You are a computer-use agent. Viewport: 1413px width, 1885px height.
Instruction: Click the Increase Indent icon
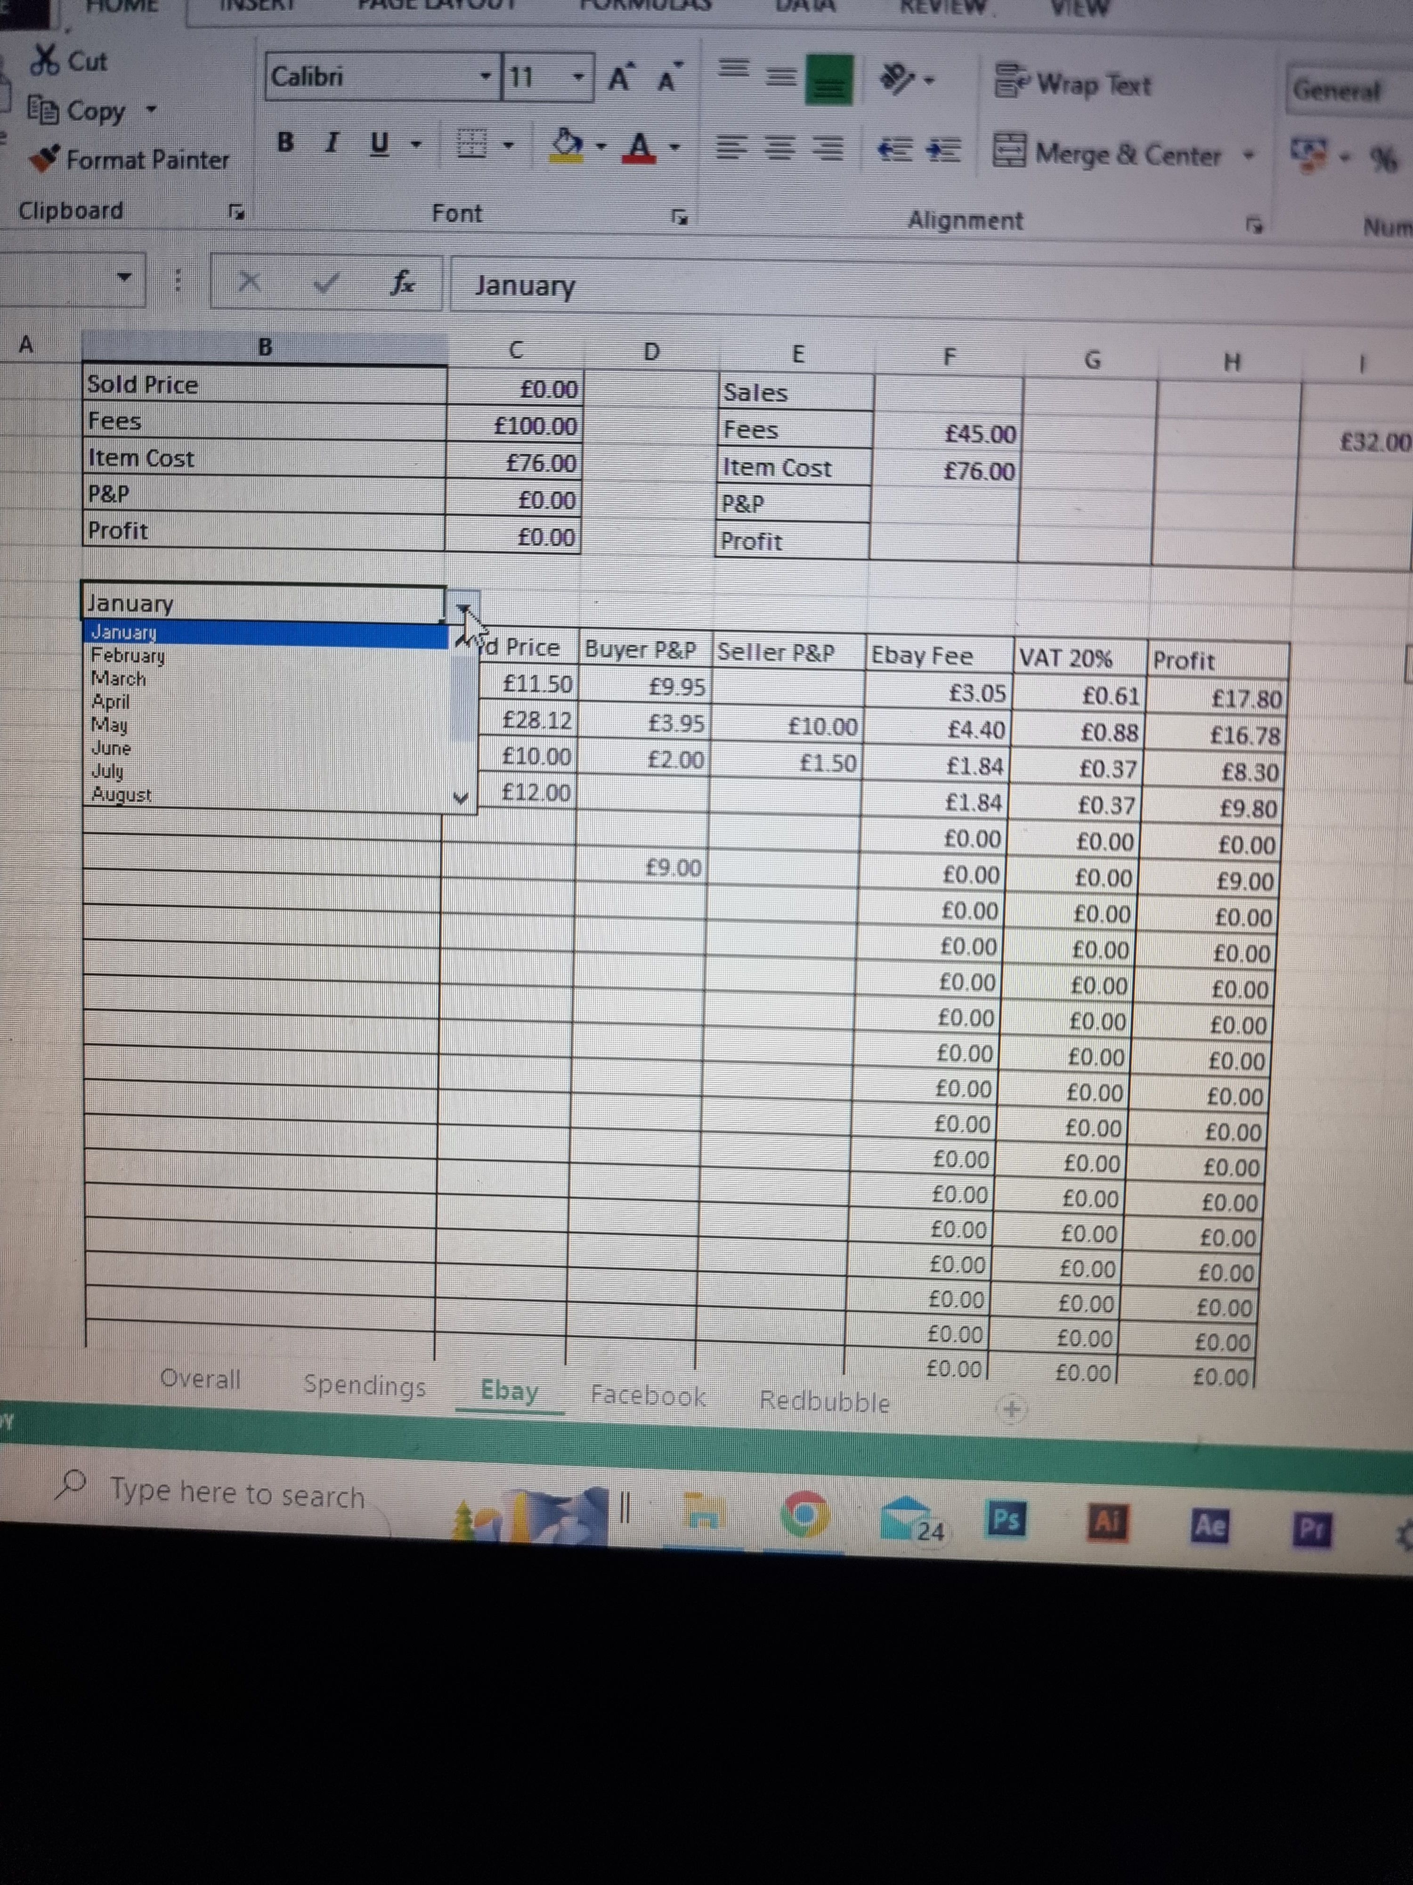click(944, 151)
